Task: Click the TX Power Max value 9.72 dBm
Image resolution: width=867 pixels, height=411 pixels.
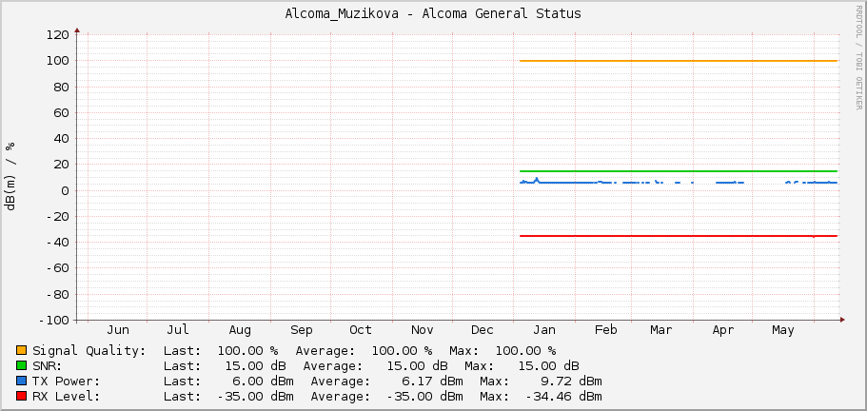Action: pyautogui.click(x=572, y=382)
